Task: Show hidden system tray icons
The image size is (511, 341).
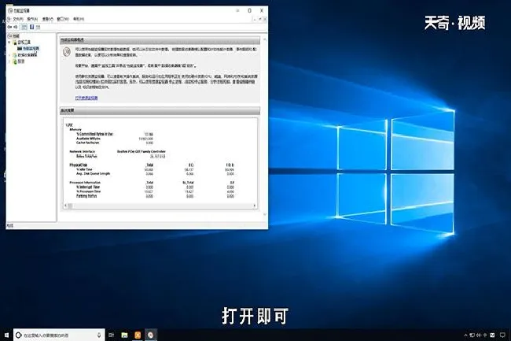Action: (x=465, y=335)
